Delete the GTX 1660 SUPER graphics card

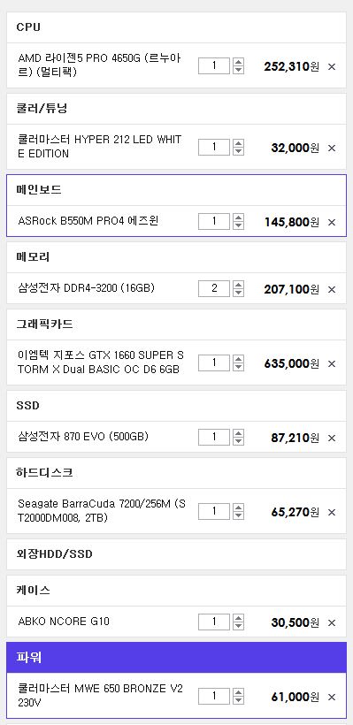(331, 363)
